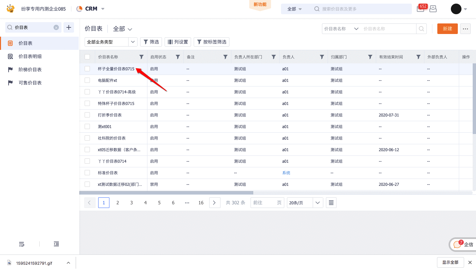Screen dimensions: 476x271
Task: Open the 企信 chat bubble
Action: (463, 245)
